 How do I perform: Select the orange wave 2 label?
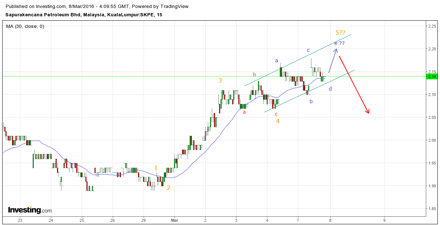pyautogui.click(x=169, y=188)
